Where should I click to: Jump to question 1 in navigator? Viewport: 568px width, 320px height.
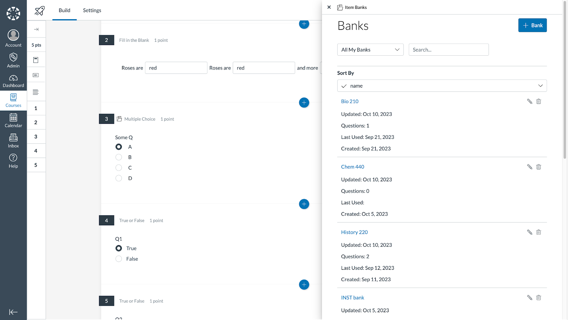pos(36,108)
